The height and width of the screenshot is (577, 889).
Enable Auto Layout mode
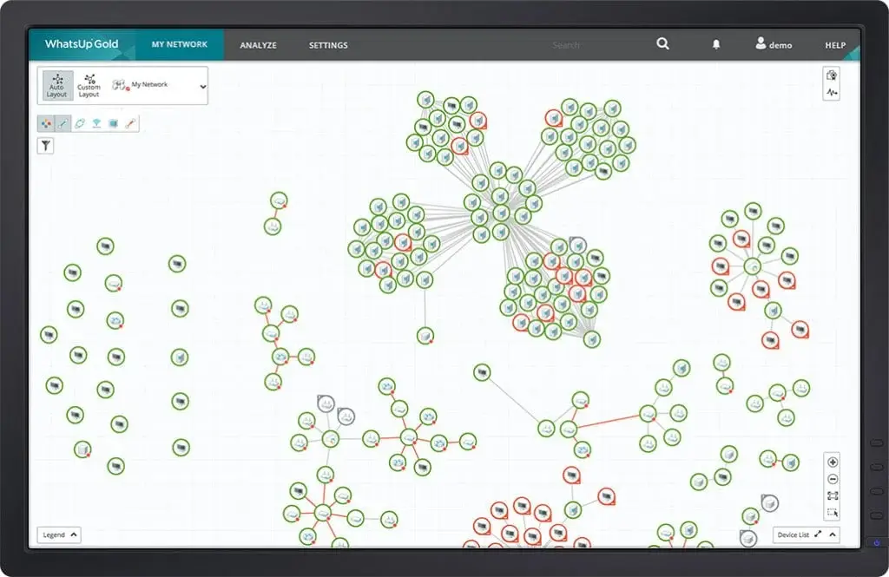pos(57,85)
